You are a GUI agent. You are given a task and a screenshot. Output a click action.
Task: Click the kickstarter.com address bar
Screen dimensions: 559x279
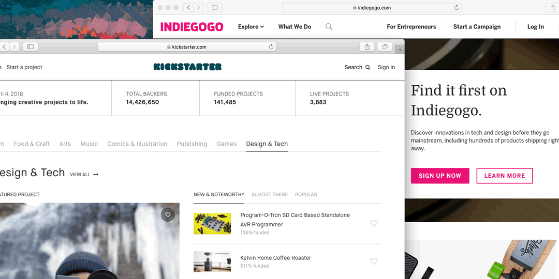pyautogui.click(x=186, y=47)
